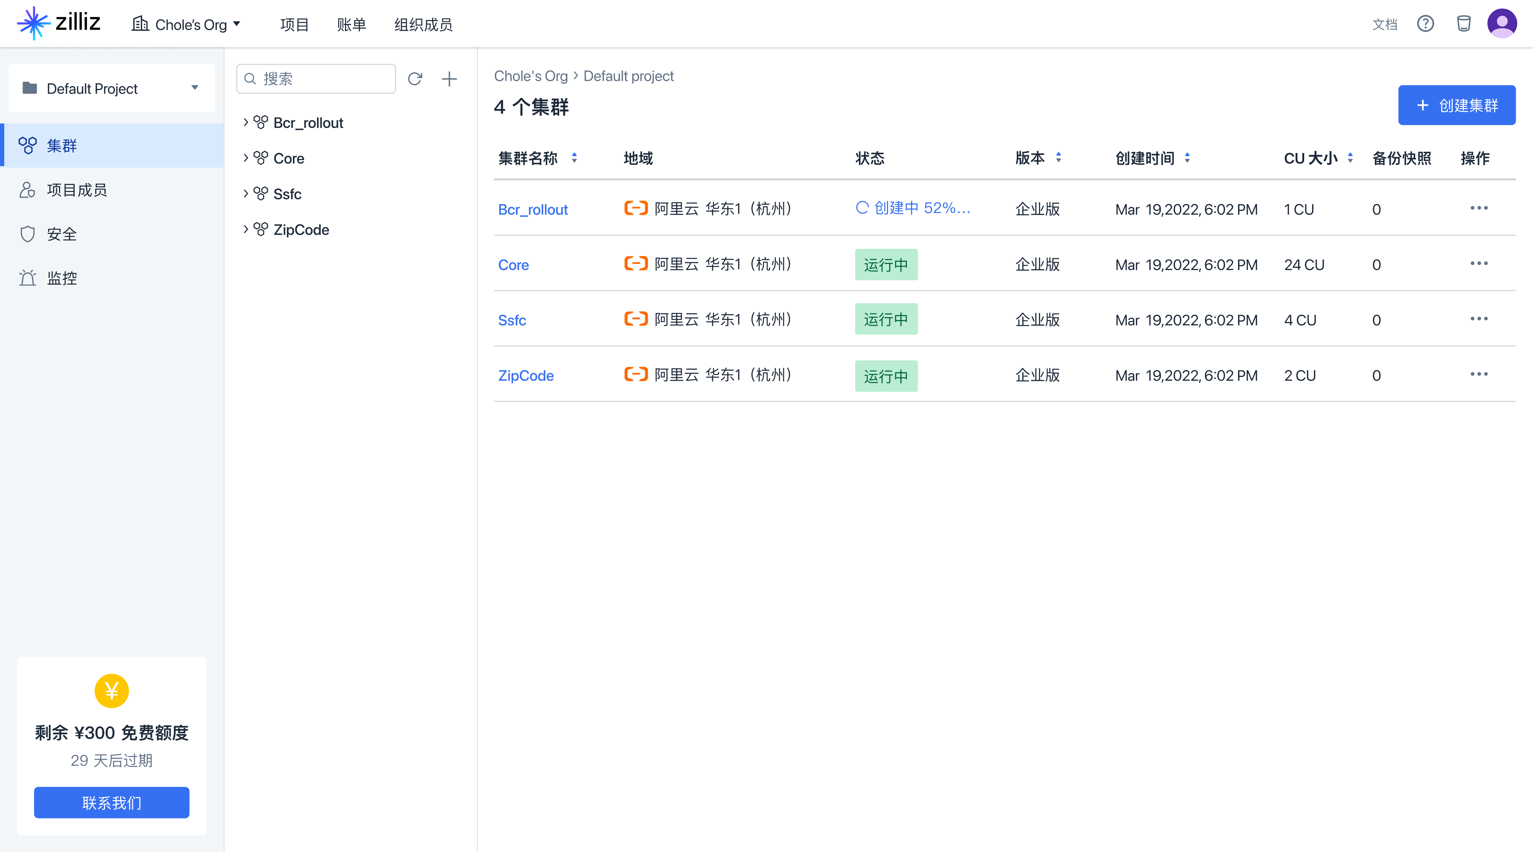Click the 联系我们 button

pos(111,803)
